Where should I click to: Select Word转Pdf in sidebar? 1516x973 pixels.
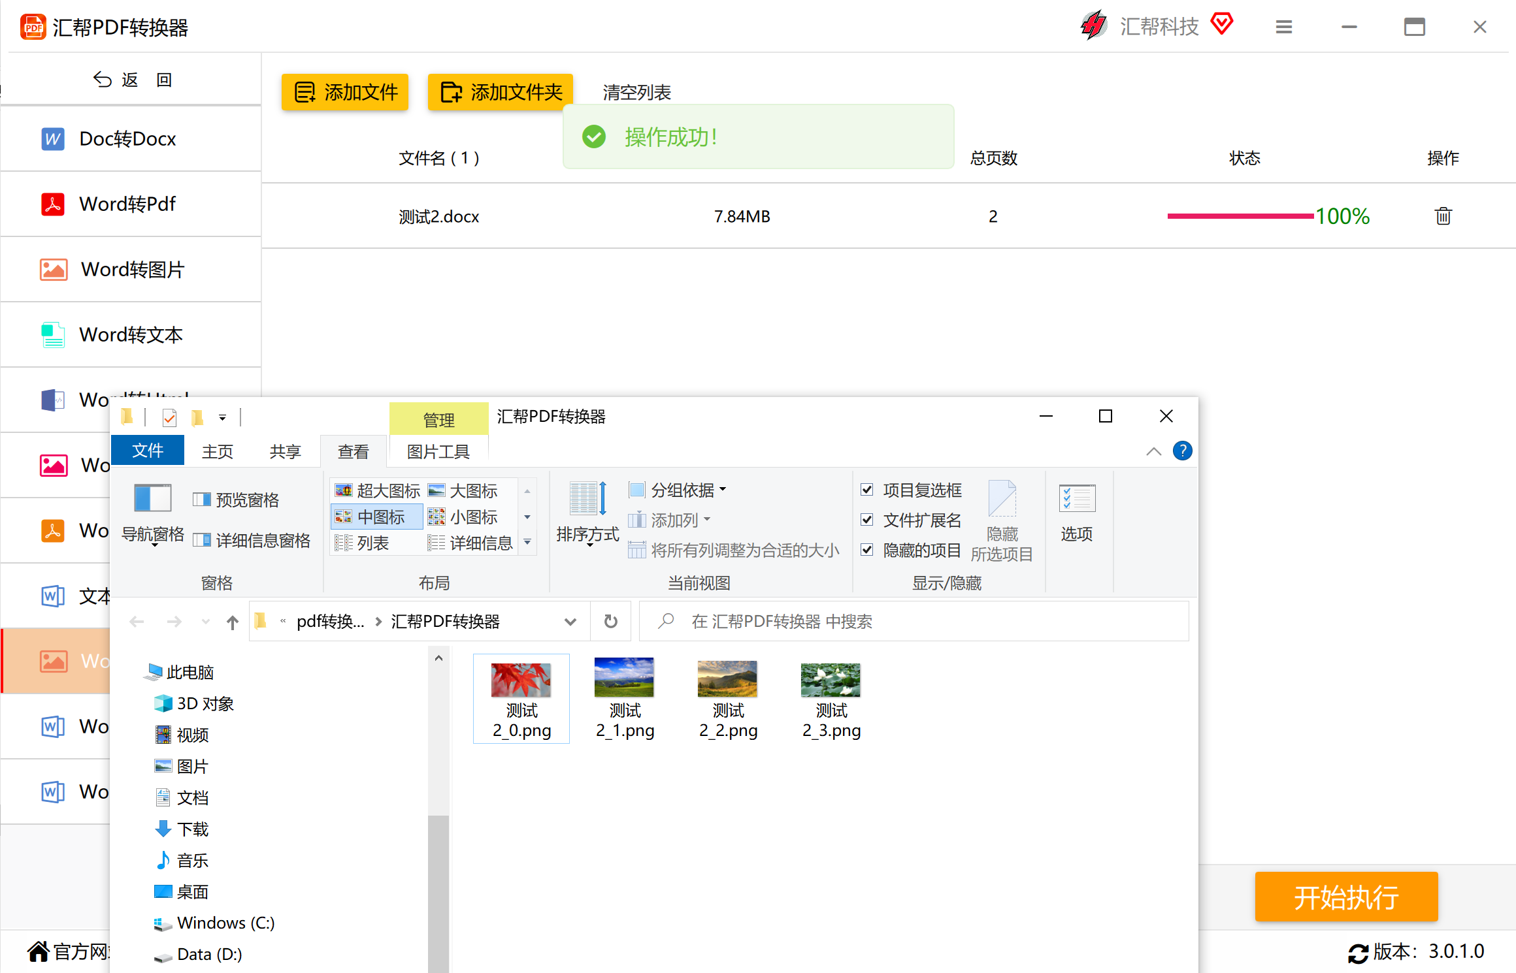(131, 204)
